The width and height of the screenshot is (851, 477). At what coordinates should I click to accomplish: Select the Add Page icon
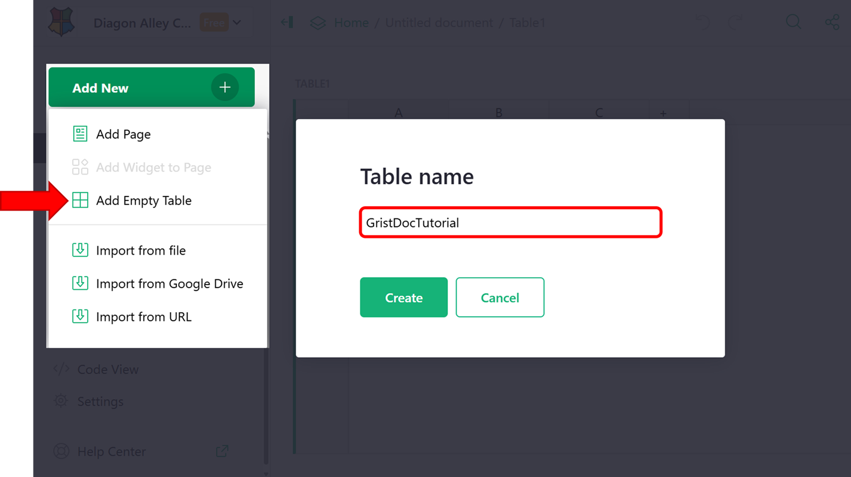click(80, 134)
